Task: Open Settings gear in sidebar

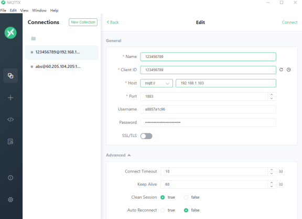Action: [x=10, y=200]
